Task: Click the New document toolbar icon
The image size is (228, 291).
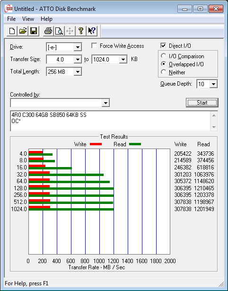Action: tap(12, 31)
